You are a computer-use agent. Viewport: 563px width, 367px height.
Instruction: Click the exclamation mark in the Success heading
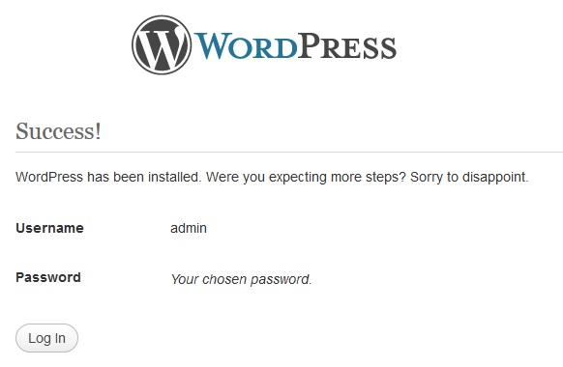98,130
